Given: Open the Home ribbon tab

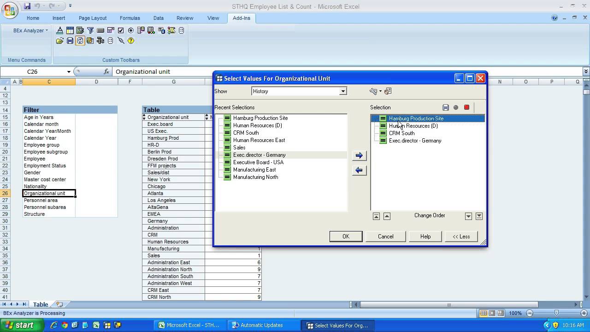Looking at the screenshot, I should (33, 18).
